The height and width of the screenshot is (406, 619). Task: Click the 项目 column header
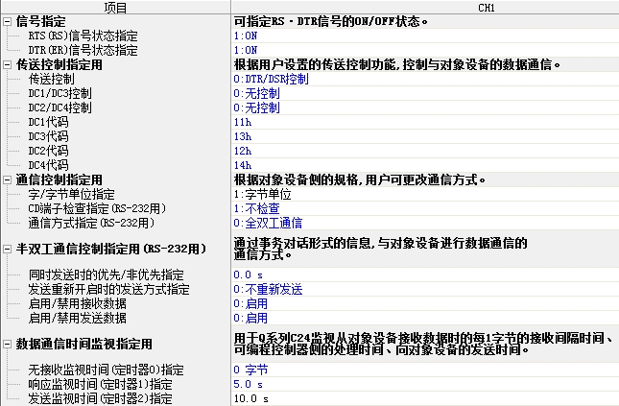click(x=115, y=7)
